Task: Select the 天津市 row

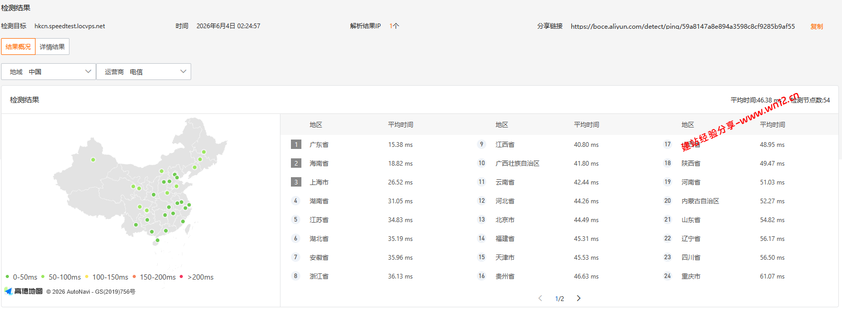Action: pos(559,258)
